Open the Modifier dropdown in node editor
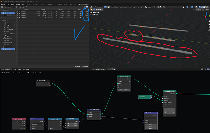 point(9,69)
